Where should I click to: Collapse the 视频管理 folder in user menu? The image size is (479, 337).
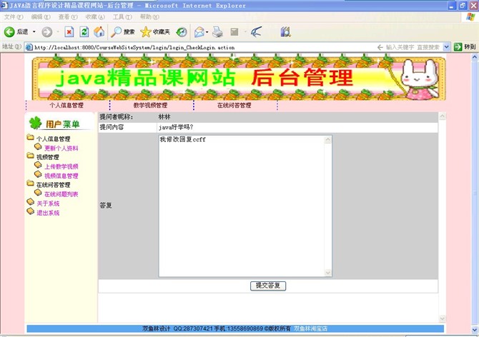tap(30, 157)
